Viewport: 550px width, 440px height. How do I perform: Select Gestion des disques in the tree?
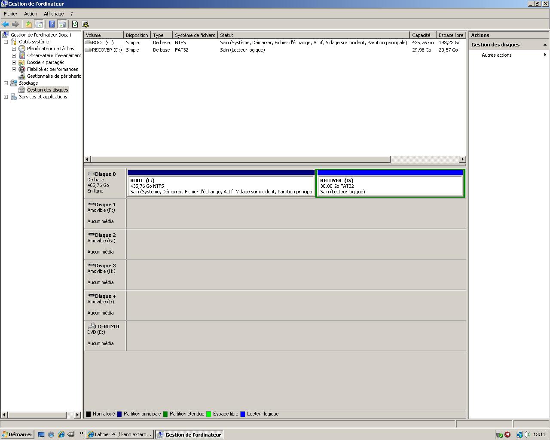pyautogui.click(x=48, y=90)
